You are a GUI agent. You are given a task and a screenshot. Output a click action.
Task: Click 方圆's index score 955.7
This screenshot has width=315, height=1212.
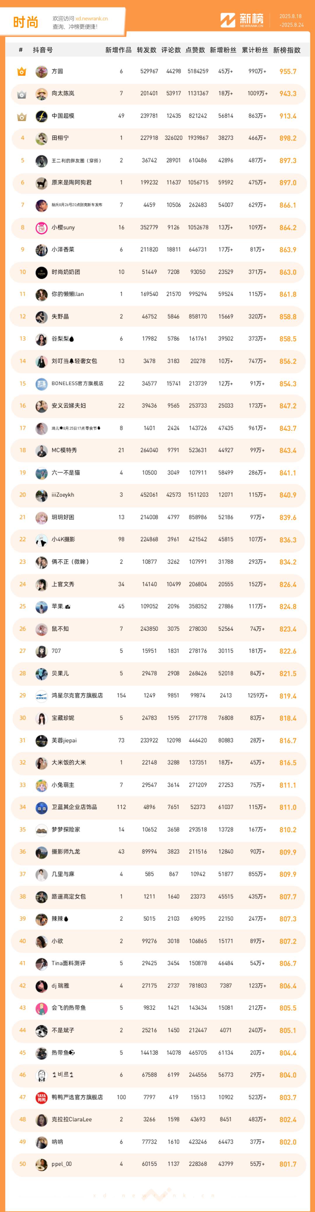click(288, 71)
